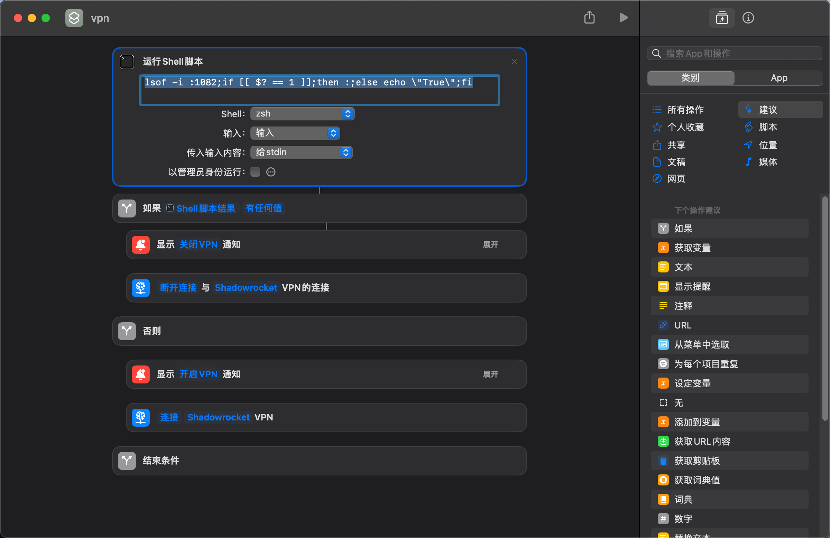Click the share icon in toolbar
Viewport: 830px width, 538px height.
[589, 18]
